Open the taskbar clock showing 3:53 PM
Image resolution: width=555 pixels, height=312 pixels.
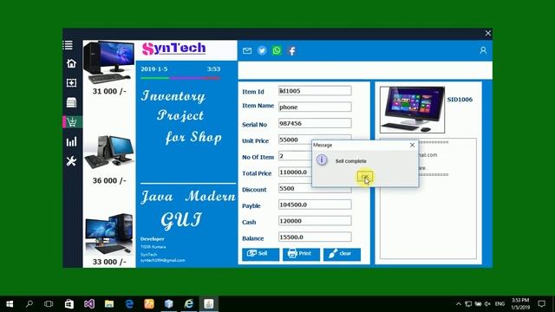pos(520,303)
